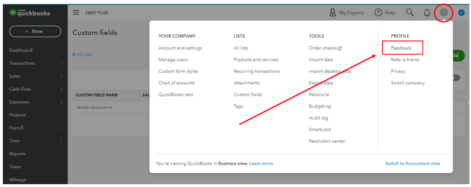The height and width of the screenshot is (187, 471).
Task: Click Switch to Accountant view
Action: tap(413, 163)
